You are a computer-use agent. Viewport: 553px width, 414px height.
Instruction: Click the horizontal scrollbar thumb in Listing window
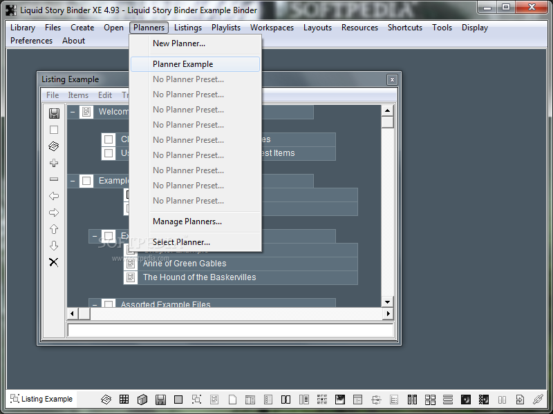(84, 313)
